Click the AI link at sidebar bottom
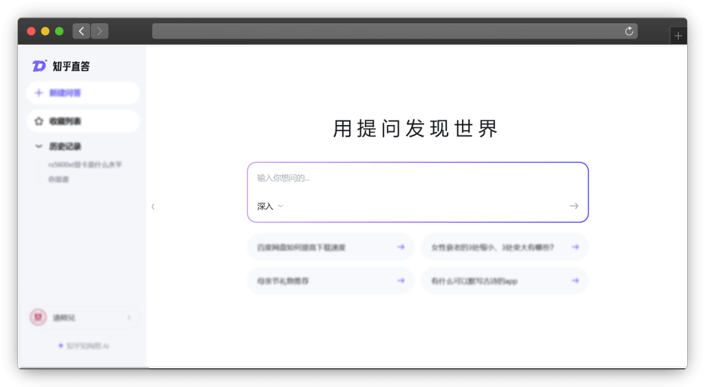Image resolution: width=705 pixels, height=387 pixels. click(83, 346)
